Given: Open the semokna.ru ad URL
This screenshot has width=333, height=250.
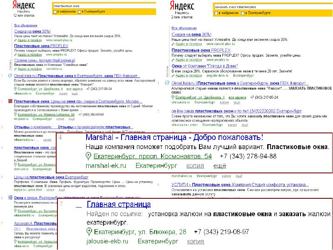Looking at the screenshot, I should [x=54, y=69].
